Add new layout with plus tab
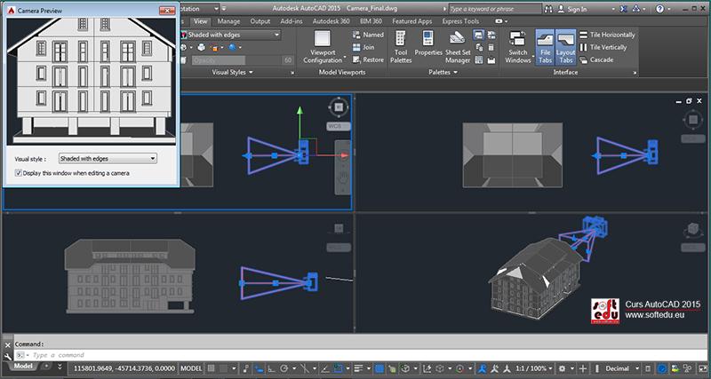Image resolution: width=711 pixels, height=379 pixels. tap(48, 366)
